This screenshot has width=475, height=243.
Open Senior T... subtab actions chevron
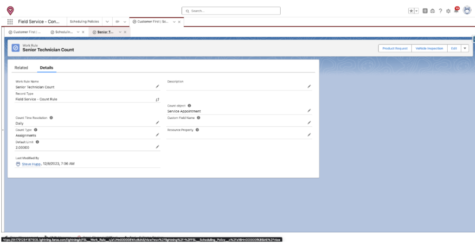click(x=120, y=32)
